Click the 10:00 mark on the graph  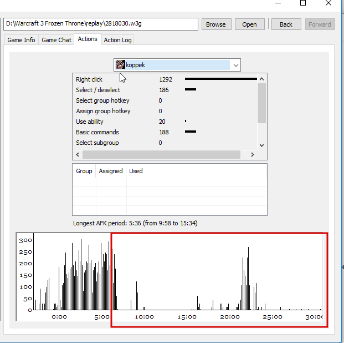[145, 317]
